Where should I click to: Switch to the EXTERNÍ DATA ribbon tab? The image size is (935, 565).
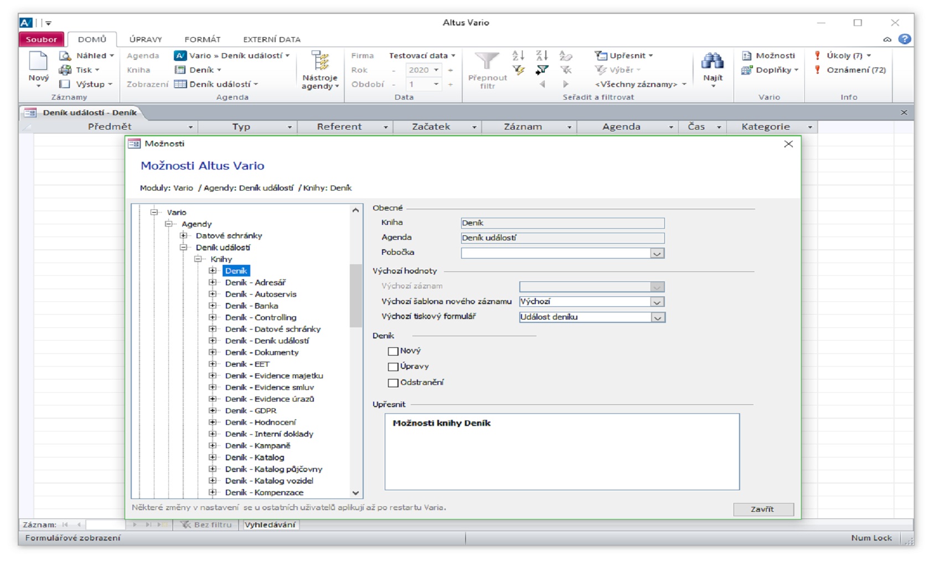(272, 39)
